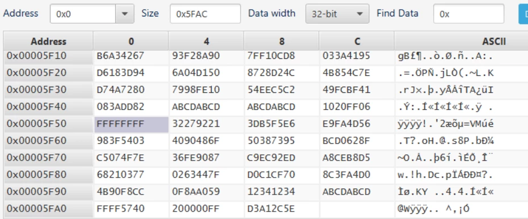Select address row 0x00005F20

[48, 73]
